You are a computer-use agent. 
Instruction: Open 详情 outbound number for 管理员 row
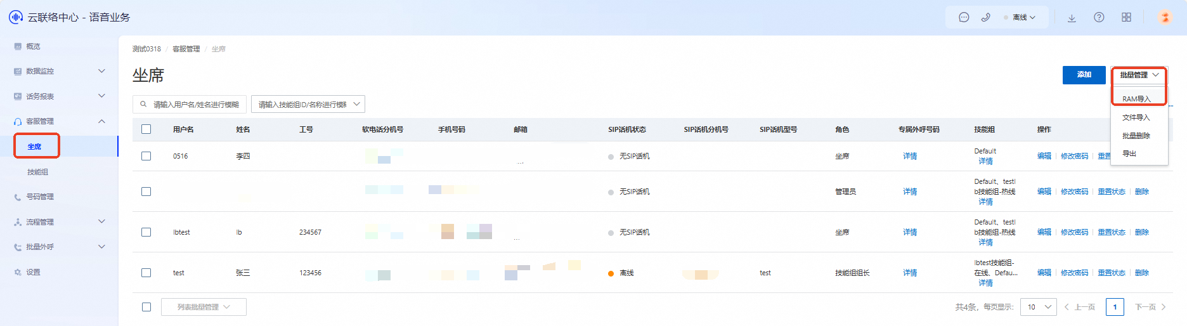(x=910, y=192)
